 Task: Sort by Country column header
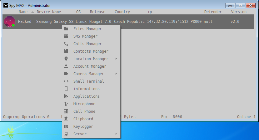(122, 12)
